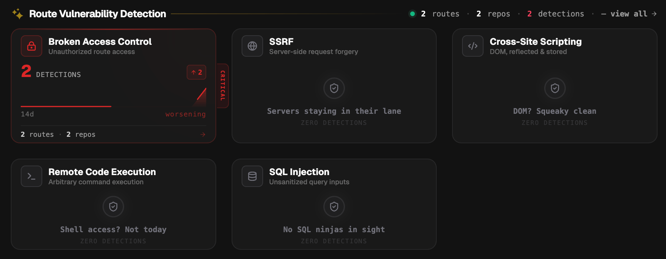Click the 2 routes counter in header
The height and width of the screenshot is (259, 666).
(440, 14)
